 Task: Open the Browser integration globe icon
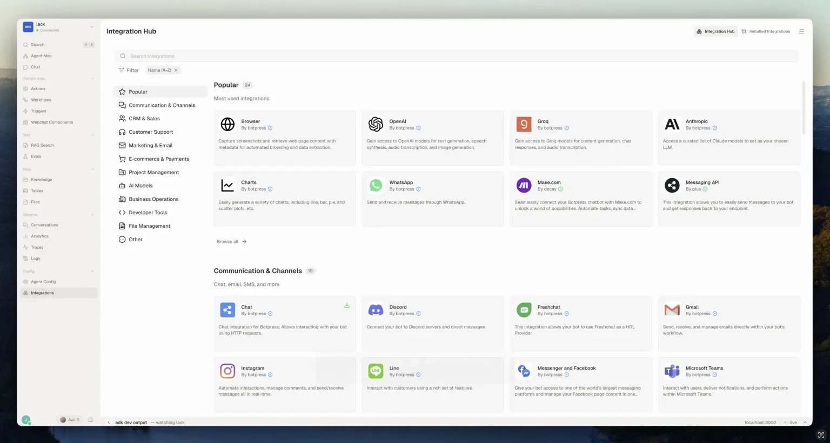(x=227, y=124)
